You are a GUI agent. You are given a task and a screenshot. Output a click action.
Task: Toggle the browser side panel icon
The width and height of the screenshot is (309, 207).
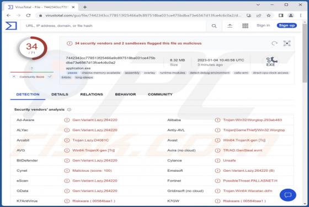(x=281, y=15)
